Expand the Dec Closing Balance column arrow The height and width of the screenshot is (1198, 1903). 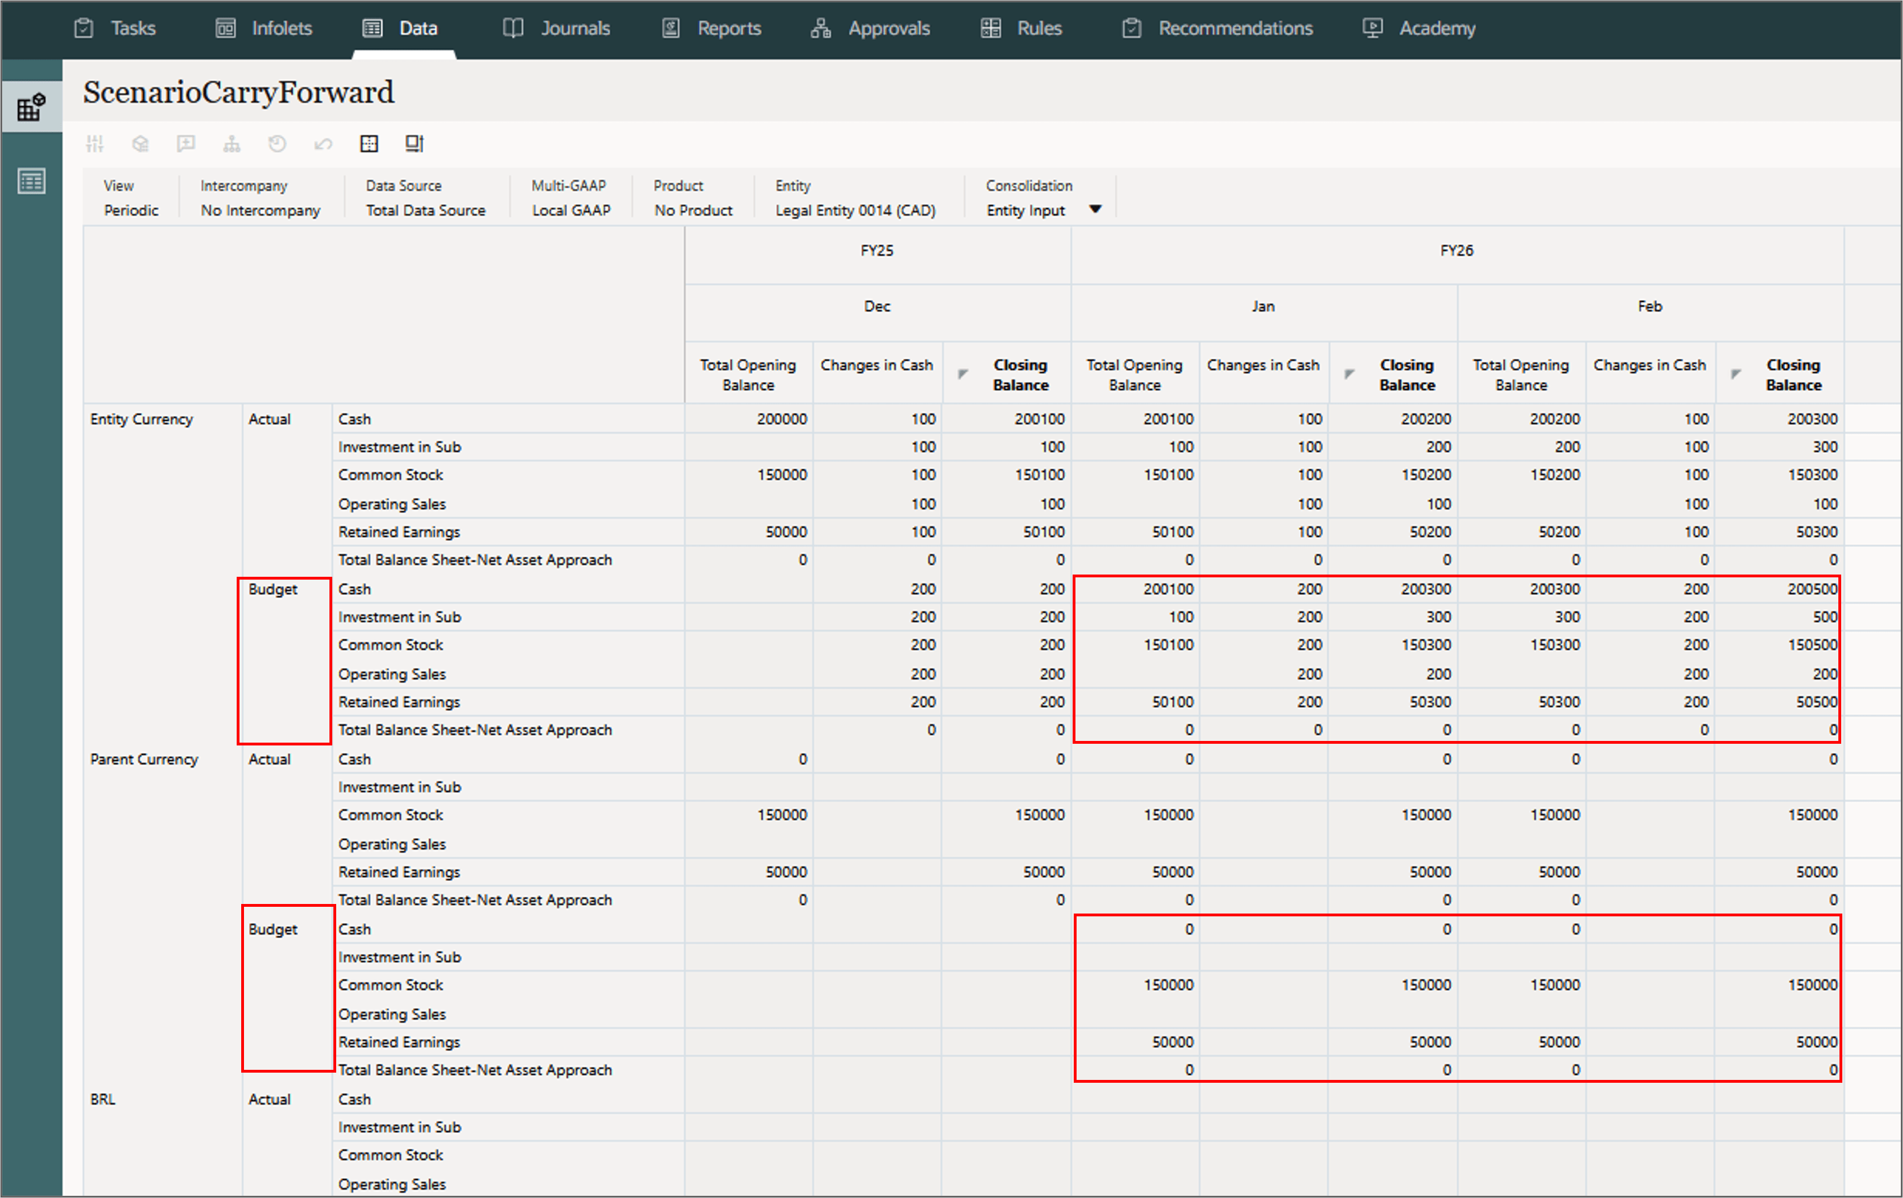962,374
